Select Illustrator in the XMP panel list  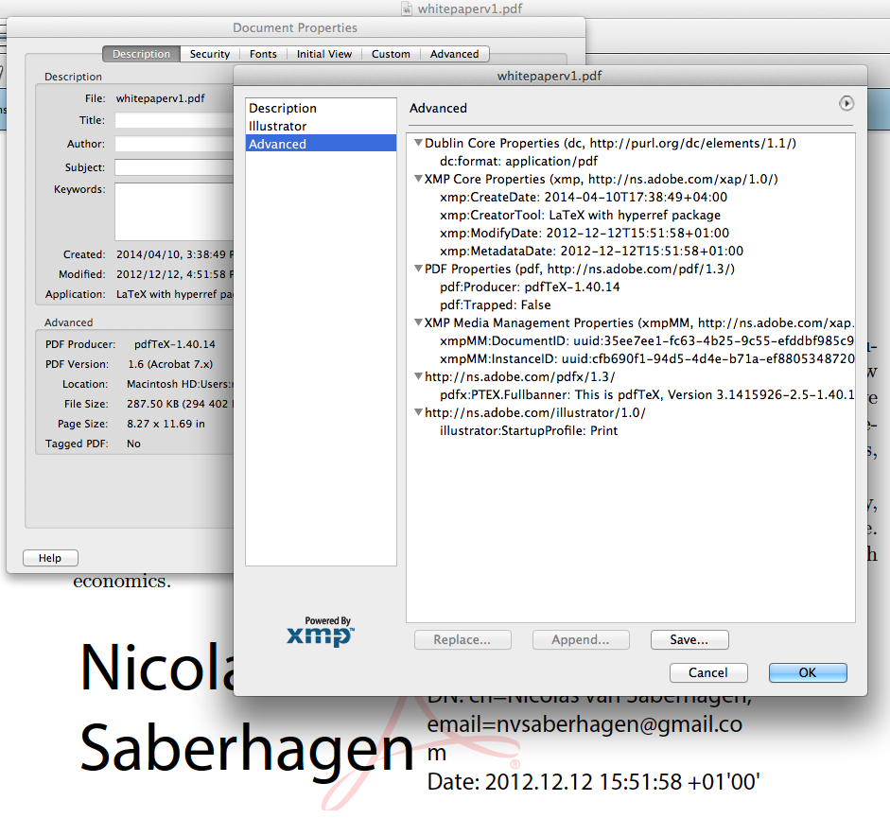321,126
